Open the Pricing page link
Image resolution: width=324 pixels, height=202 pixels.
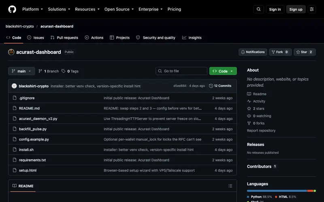point(174,9)
